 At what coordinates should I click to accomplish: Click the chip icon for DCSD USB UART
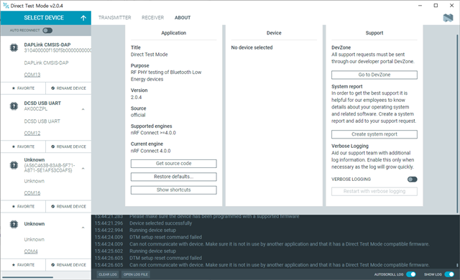14,106
